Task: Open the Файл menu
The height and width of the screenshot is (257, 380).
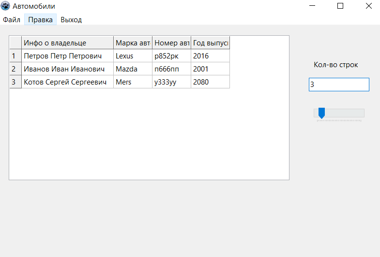Action: (12, 20)
